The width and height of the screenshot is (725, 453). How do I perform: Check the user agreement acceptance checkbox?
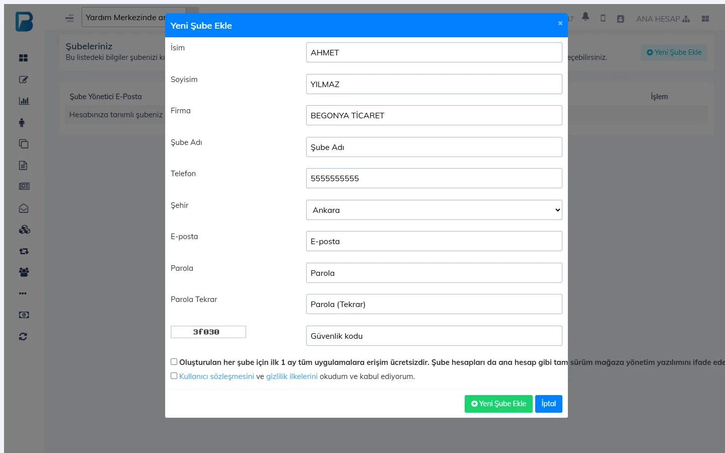(174, 376)
